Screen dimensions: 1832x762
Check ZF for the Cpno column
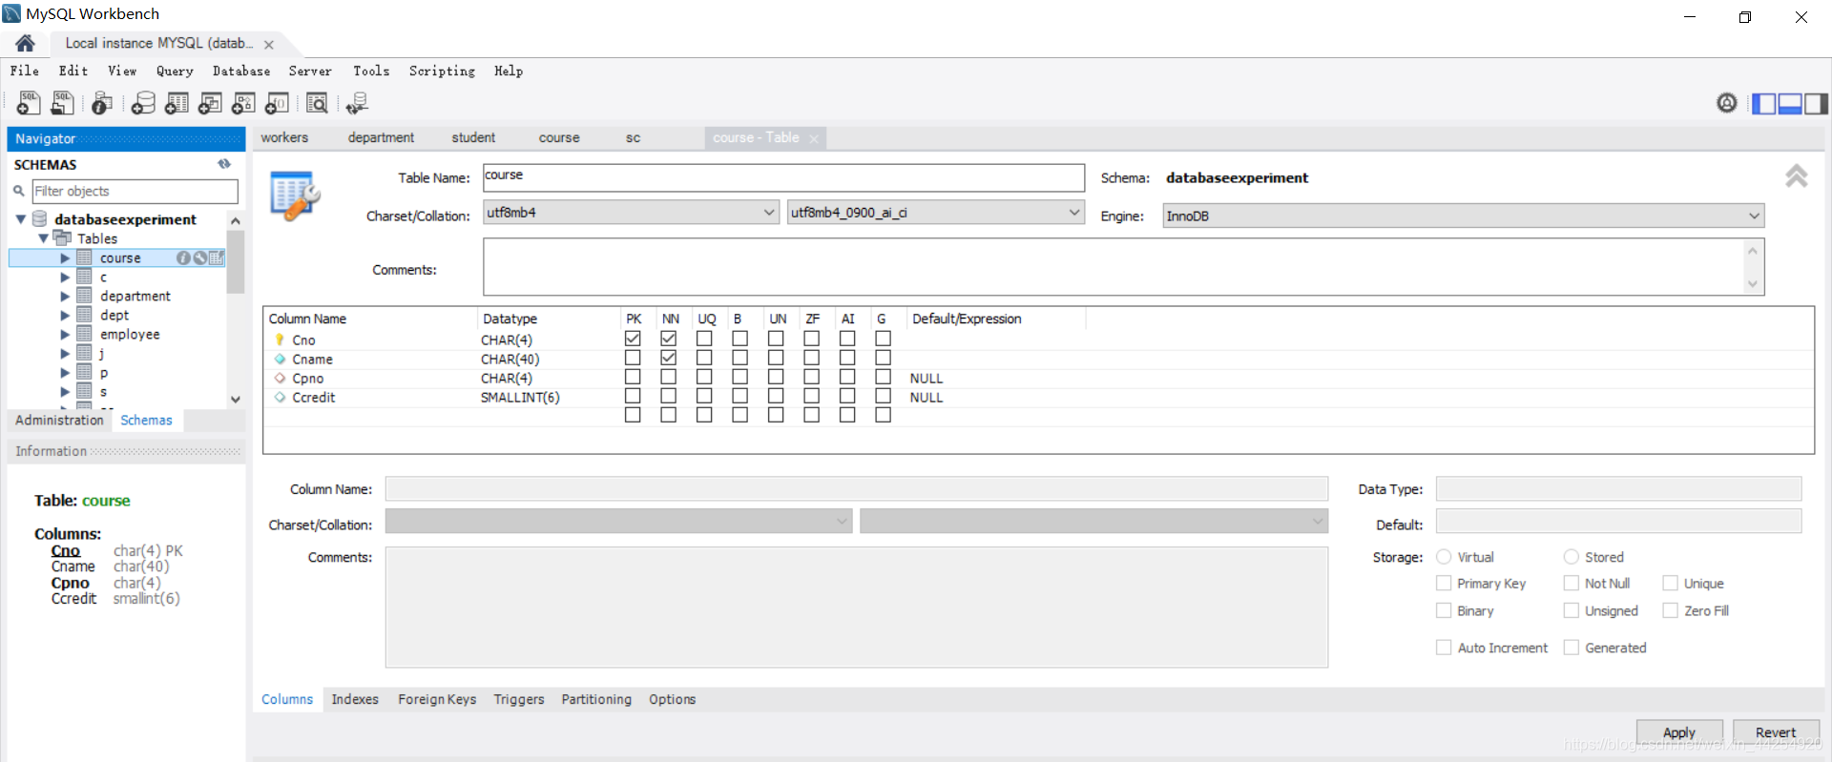click(x=811, y=377)
